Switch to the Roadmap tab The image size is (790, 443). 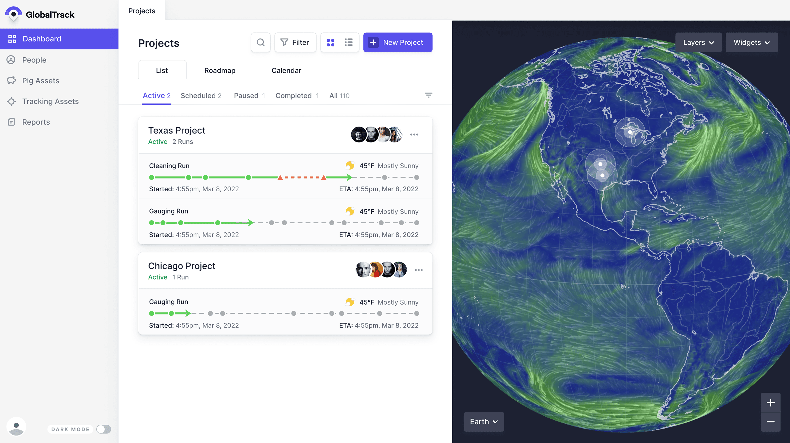(x=220, y=70)
